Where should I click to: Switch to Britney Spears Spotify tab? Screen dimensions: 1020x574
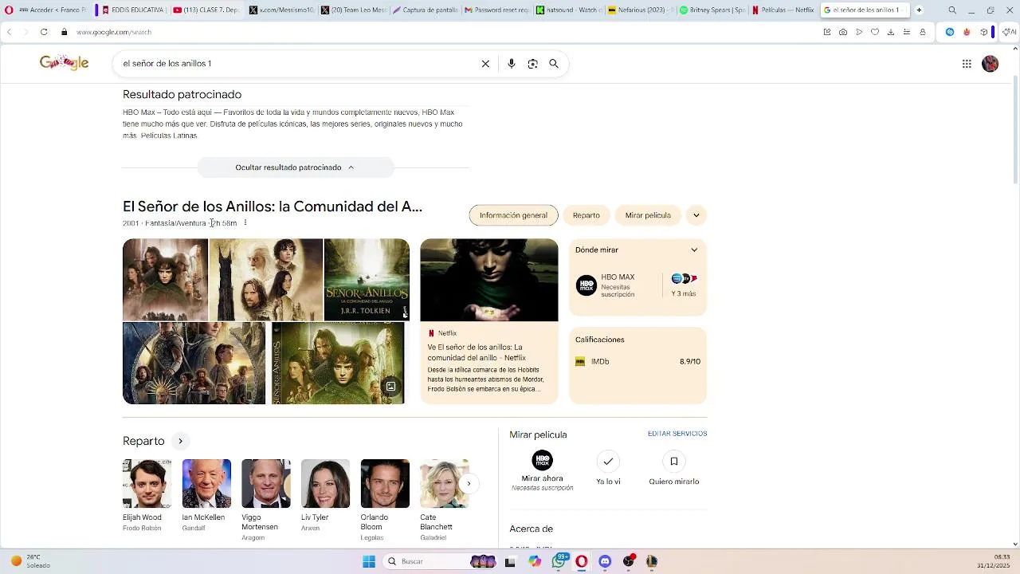click(712, 10)
